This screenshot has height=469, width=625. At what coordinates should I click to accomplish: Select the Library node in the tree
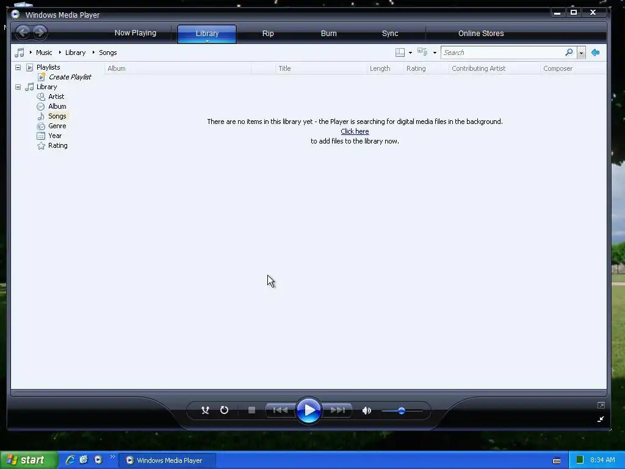click(46, 87)
